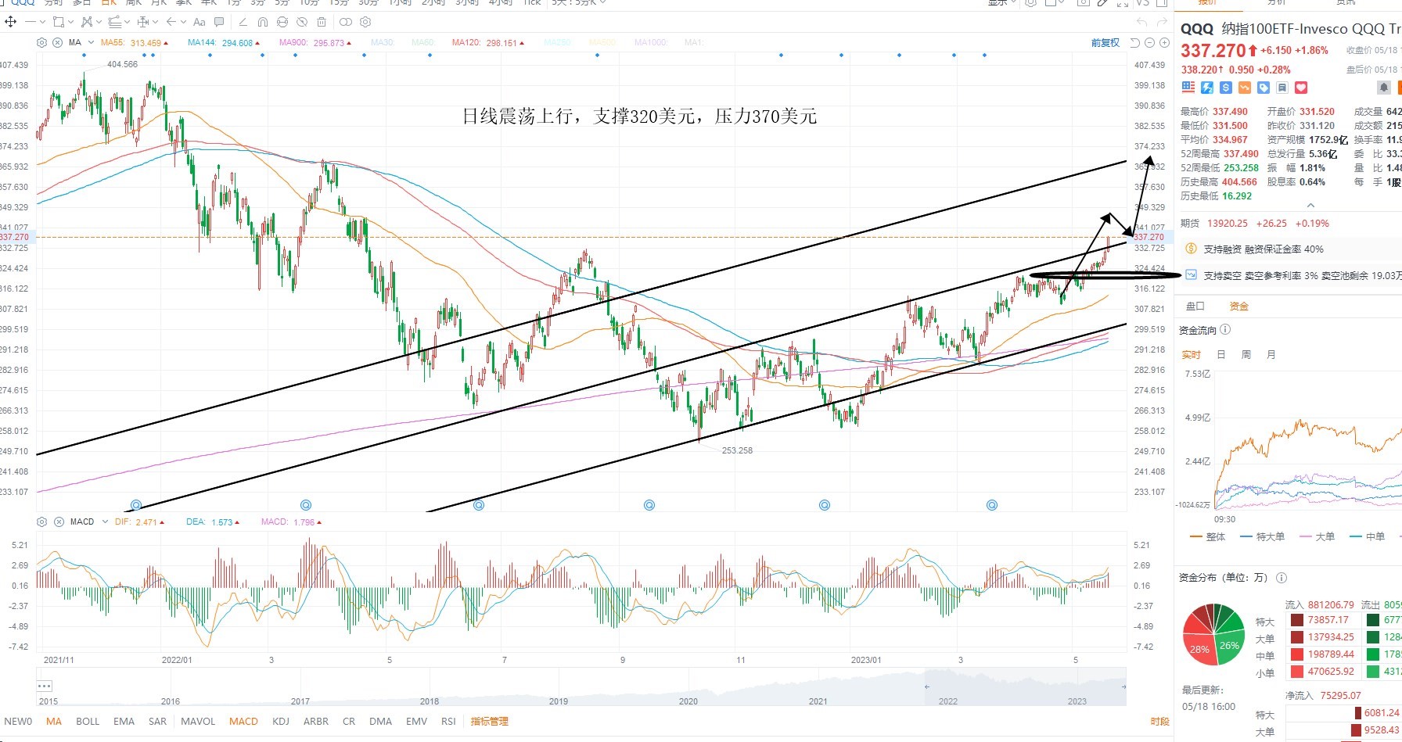1402x742 pixels.
Task: Click the 支持卖空 short selling row
Action: (x=1292, y=275)
